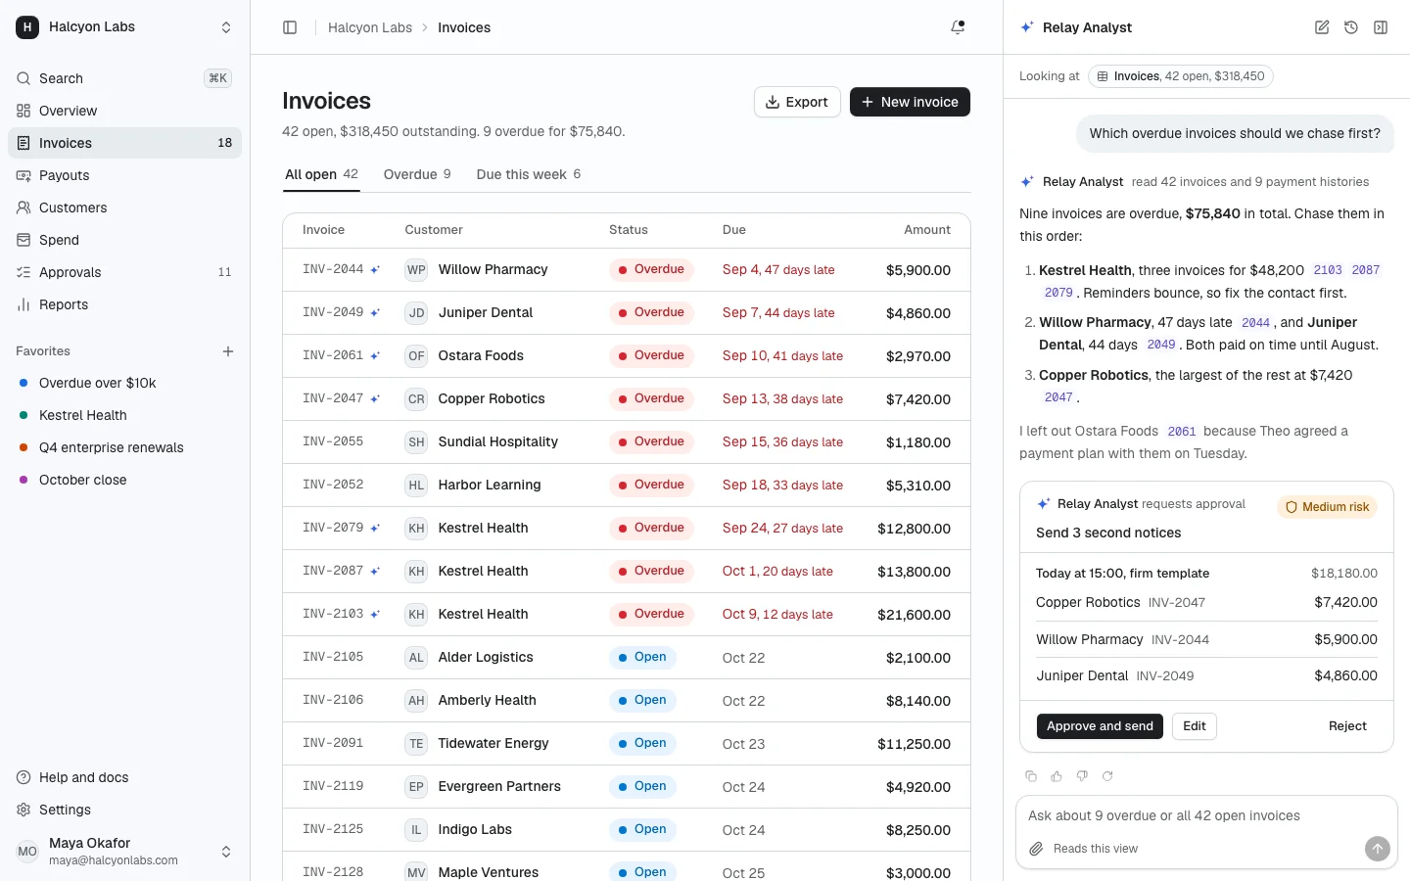Toggle the sidebar panel icon
The width and height of the screenshot is (1410, 881).
[x=290, y=27]
